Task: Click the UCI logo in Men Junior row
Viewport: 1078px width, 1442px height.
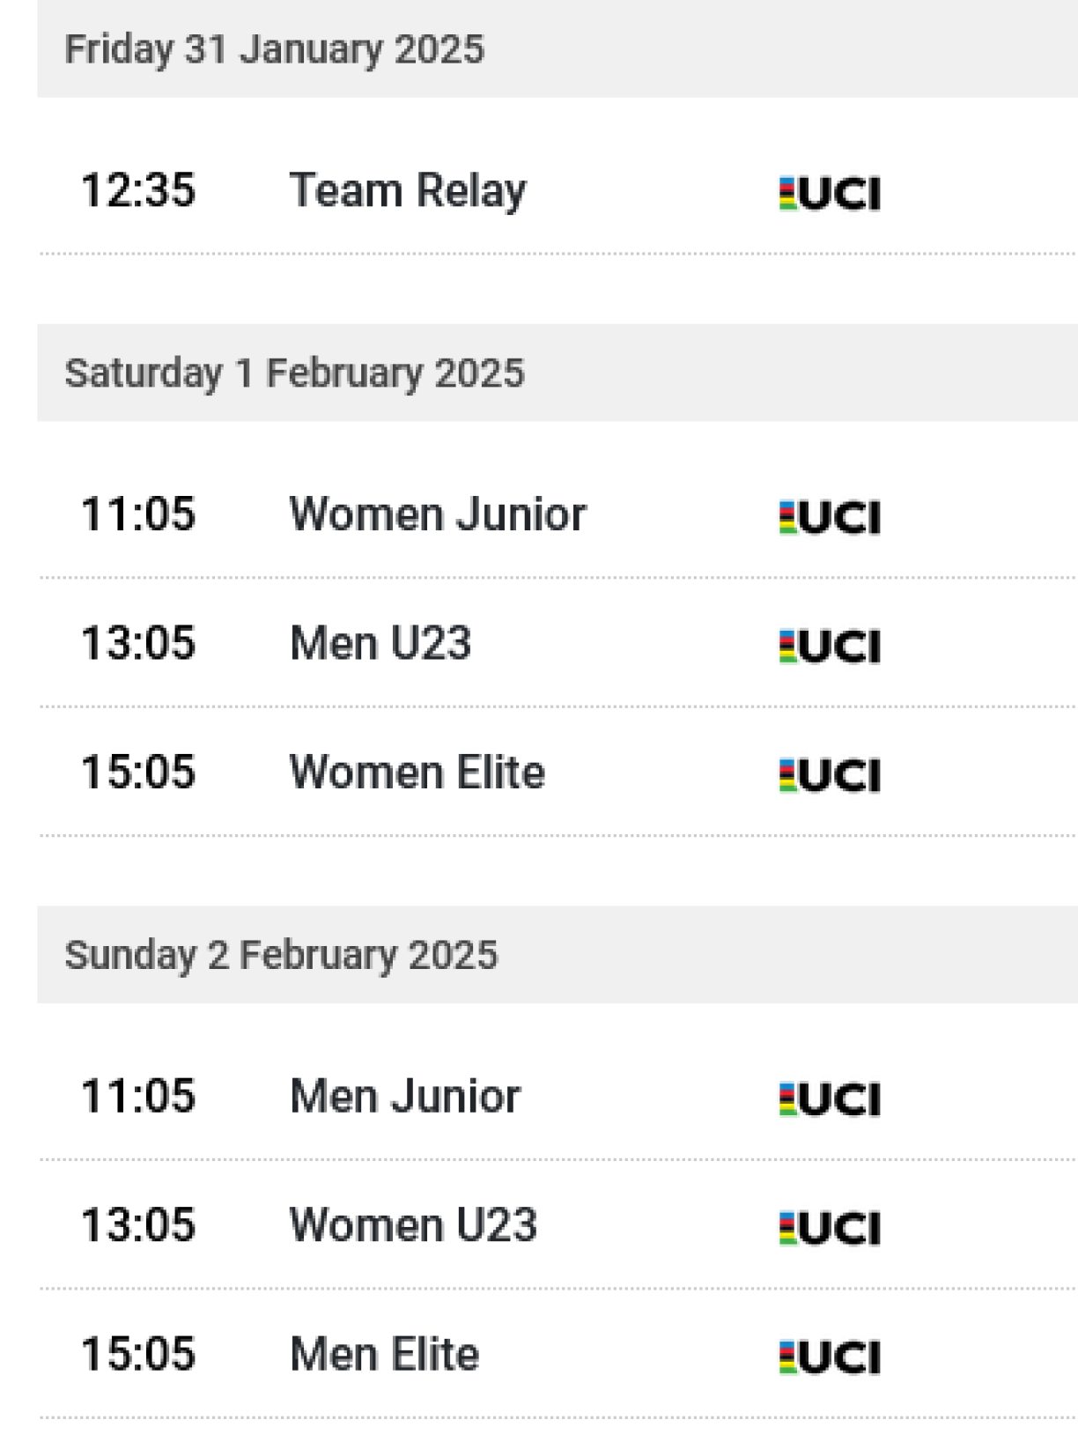Action: [x=830, y=1098]
